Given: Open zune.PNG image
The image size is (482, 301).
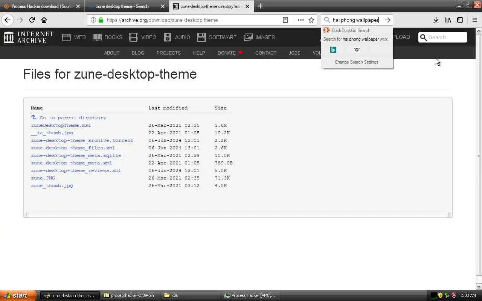Looking at the screenshot, I should click(43, 178).
